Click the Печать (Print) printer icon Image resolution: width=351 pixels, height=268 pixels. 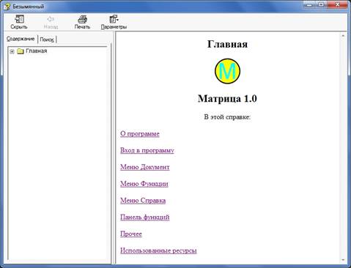click(x=82, y=19)
